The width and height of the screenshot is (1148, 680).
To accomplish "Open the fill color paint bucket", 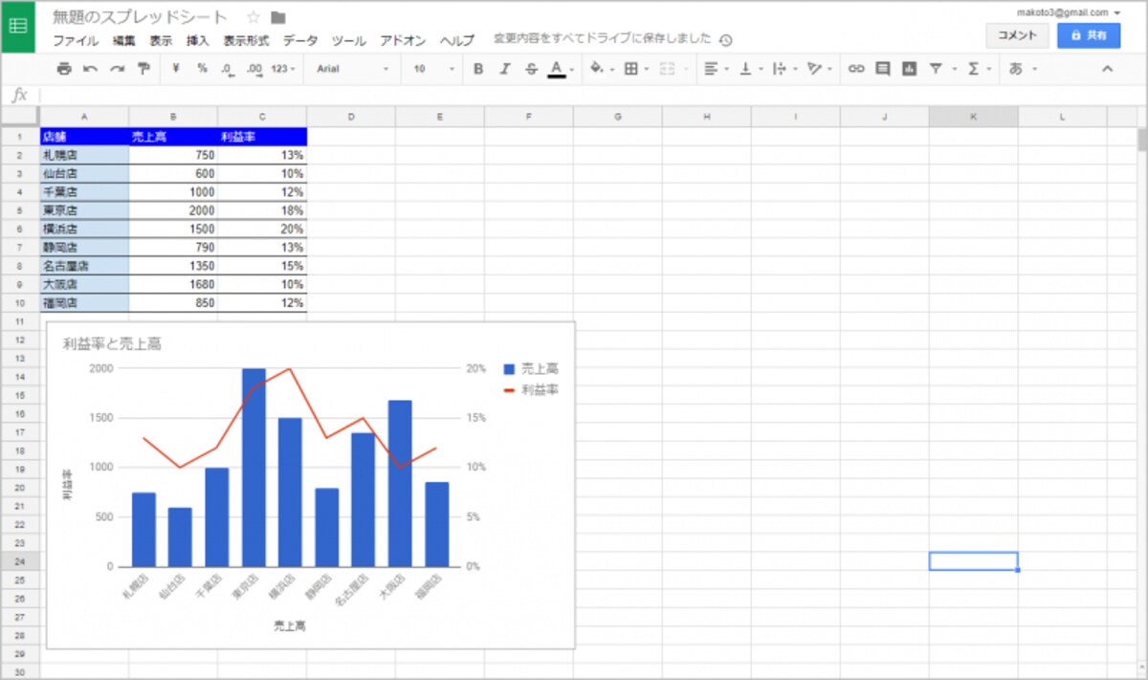I will coord(596,69).
